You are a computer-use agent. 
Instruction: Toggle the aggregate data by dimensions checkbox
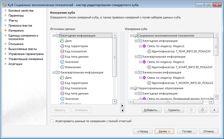click(x=52, y=121)
